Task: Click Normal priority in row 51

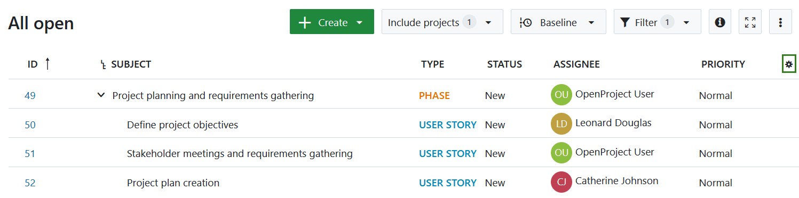Action: point(716,154)
